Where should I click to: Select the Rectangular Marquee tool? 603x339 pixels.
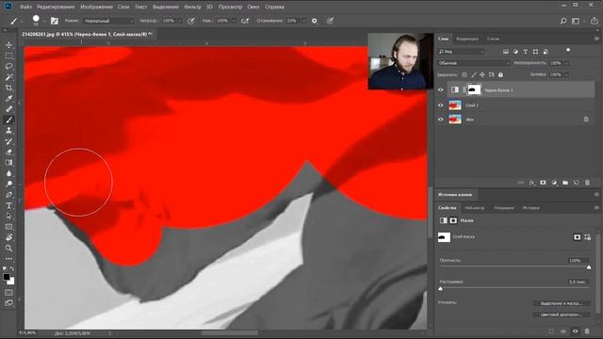point(8,56)
